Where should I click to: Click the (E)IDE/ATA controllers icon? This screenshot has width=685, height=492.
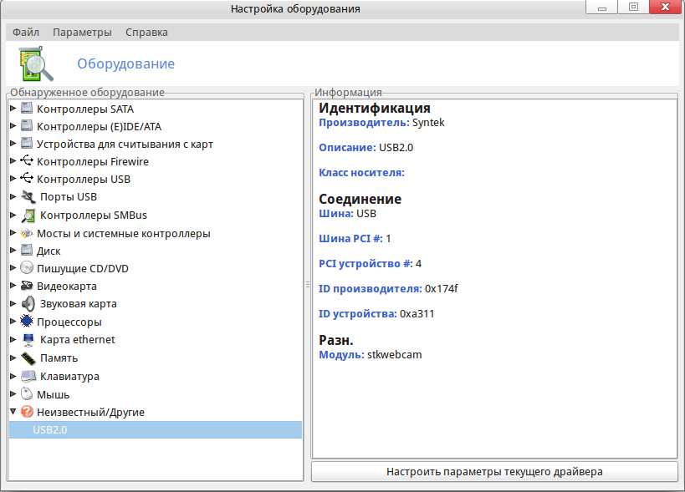[x=27, y=125]
